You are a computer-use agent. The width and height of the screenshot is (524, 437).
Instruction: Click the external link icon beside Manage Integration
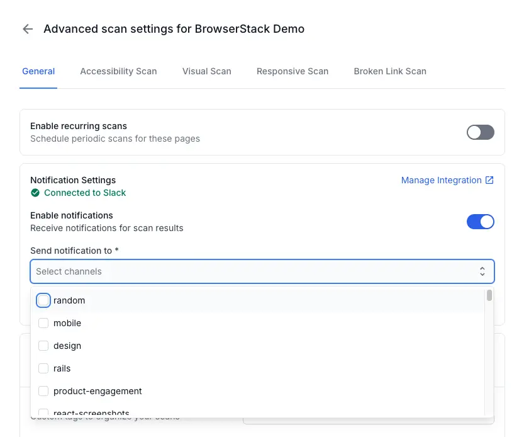[x=489, y=180]
